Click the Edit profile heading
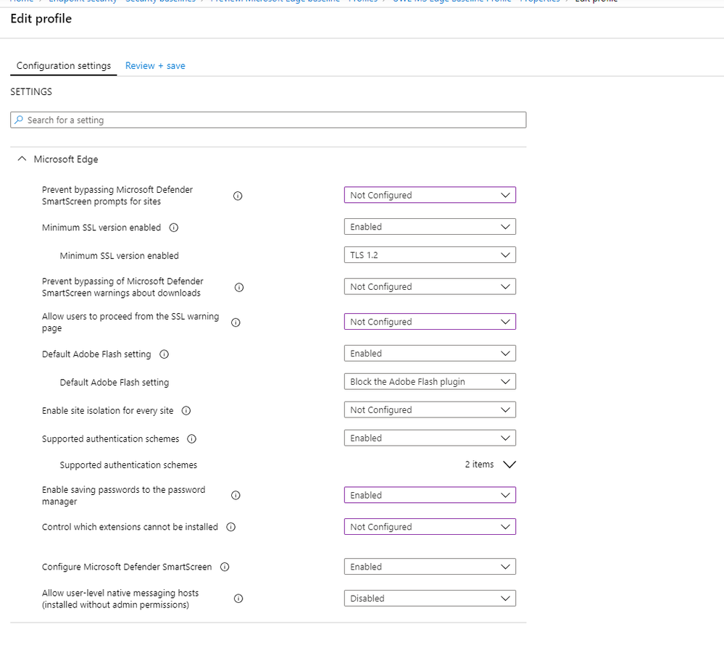This screenshot has width=724, height=645. [x=41, y=19]
